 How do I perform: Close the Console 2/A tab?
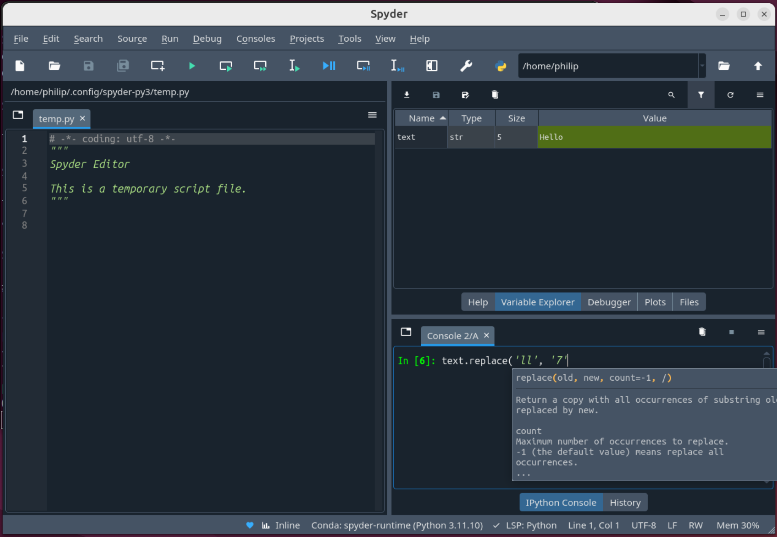click(486, 335)
